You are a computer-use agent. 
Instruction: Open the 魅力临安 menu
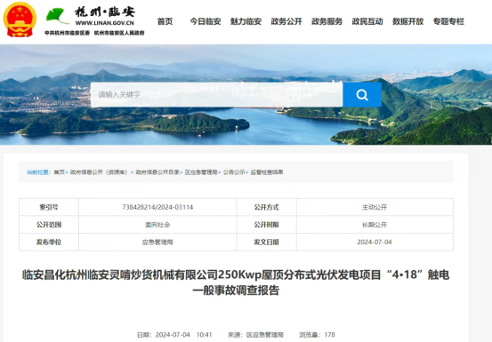coord(246,21)
